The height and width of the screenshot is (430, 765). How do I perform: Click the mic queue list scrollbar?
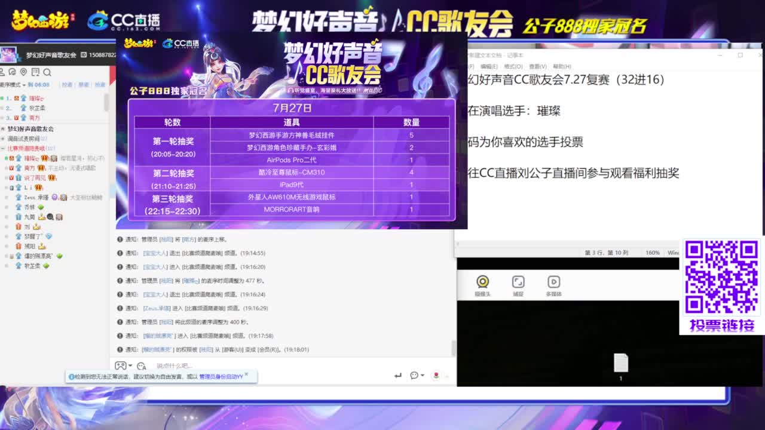coord(106,103)
